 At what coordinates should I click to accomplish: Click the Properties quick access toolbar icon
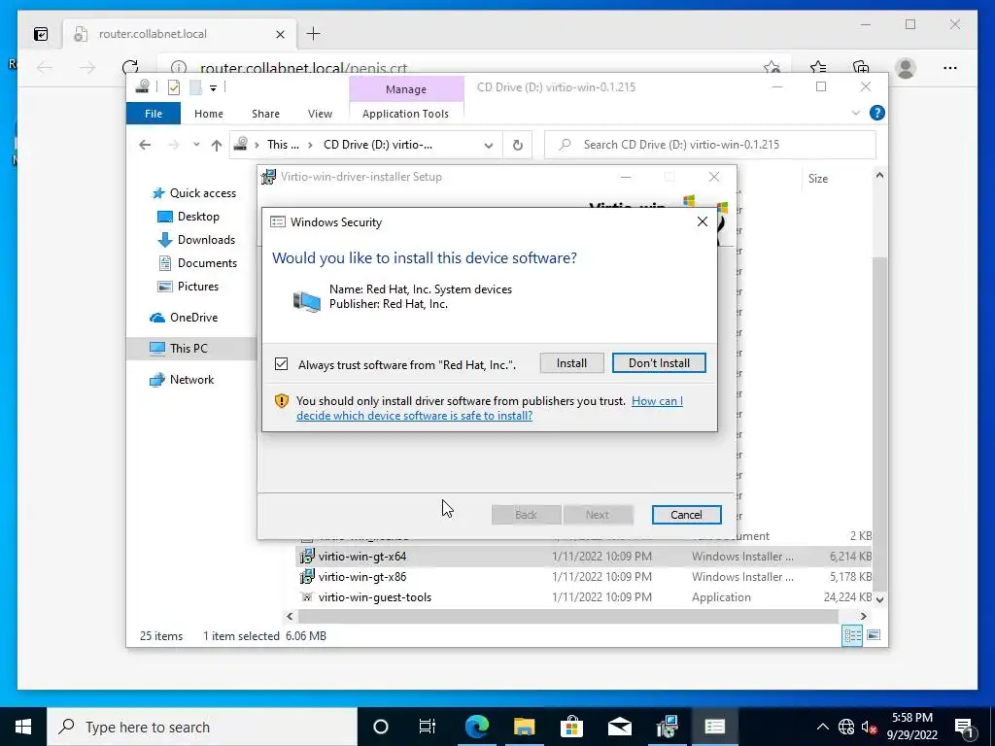[173, 86]
